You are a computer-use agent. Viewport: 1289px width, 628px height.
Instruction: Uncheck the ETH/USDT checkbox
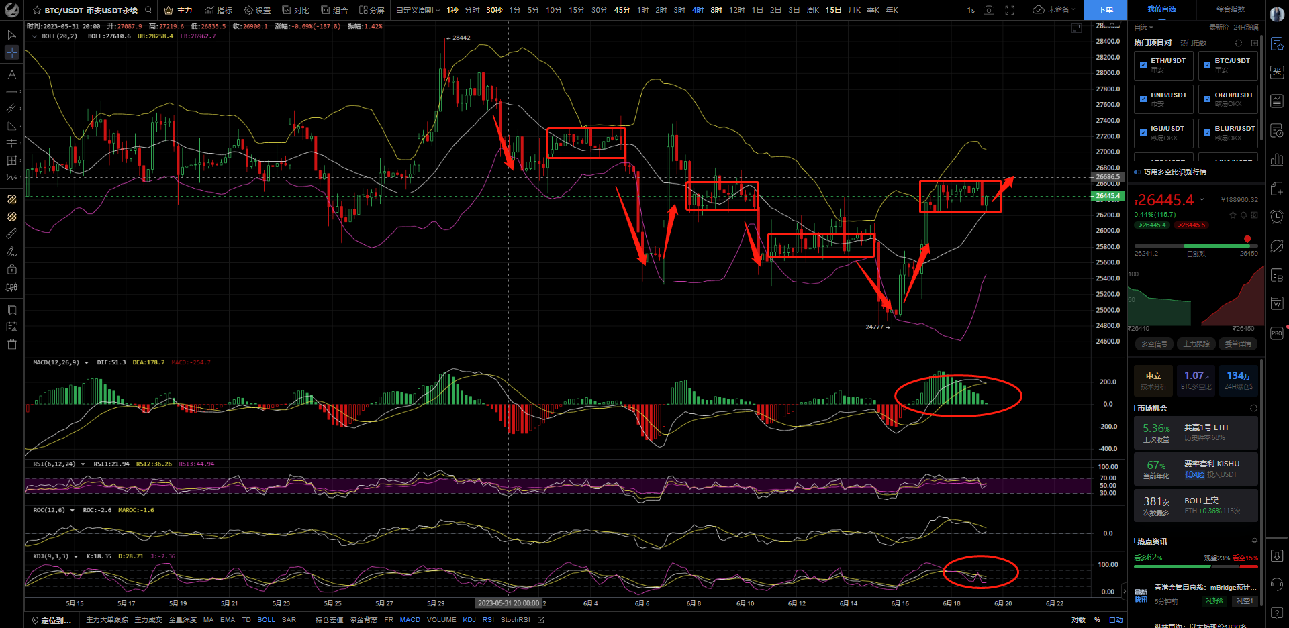tap(1143, 65)
